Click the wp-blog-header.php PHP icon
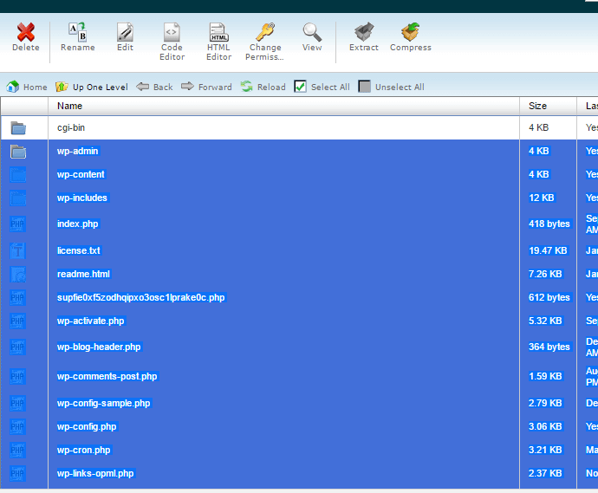 [18, 347]
